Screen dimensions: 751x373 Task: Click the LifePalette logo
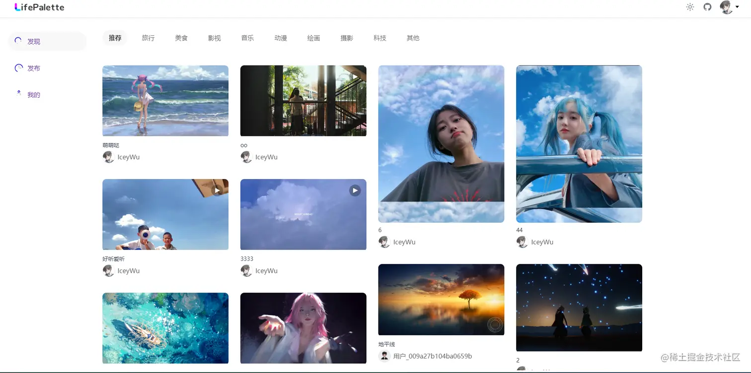click(39, 7)
